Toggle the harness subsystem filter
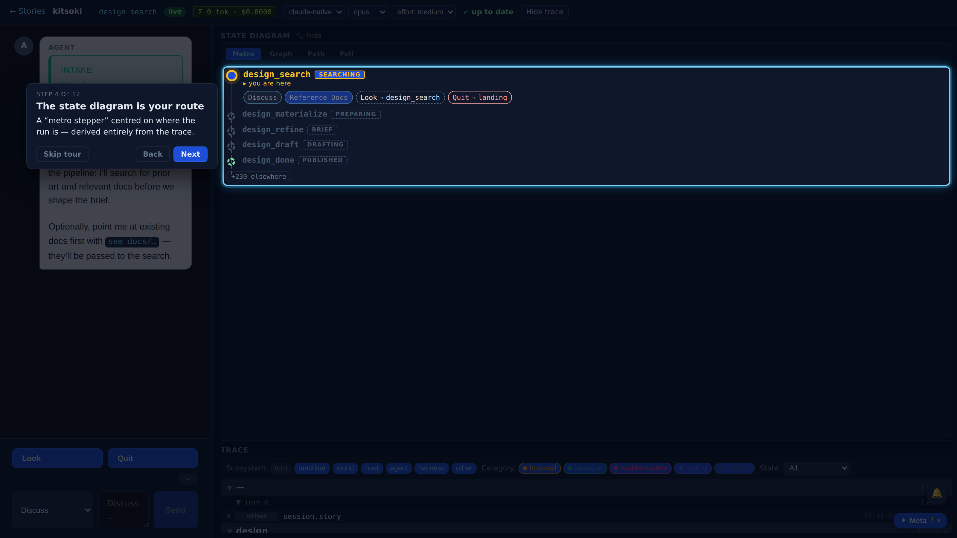 tap(432, 468)
